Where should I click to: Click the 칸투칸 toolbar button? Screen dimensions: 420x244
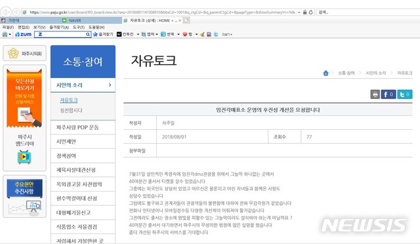(x=125, y=34)
